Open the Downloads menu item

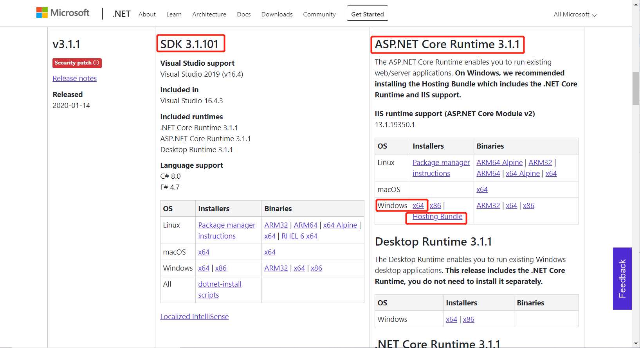click(277, 14)
